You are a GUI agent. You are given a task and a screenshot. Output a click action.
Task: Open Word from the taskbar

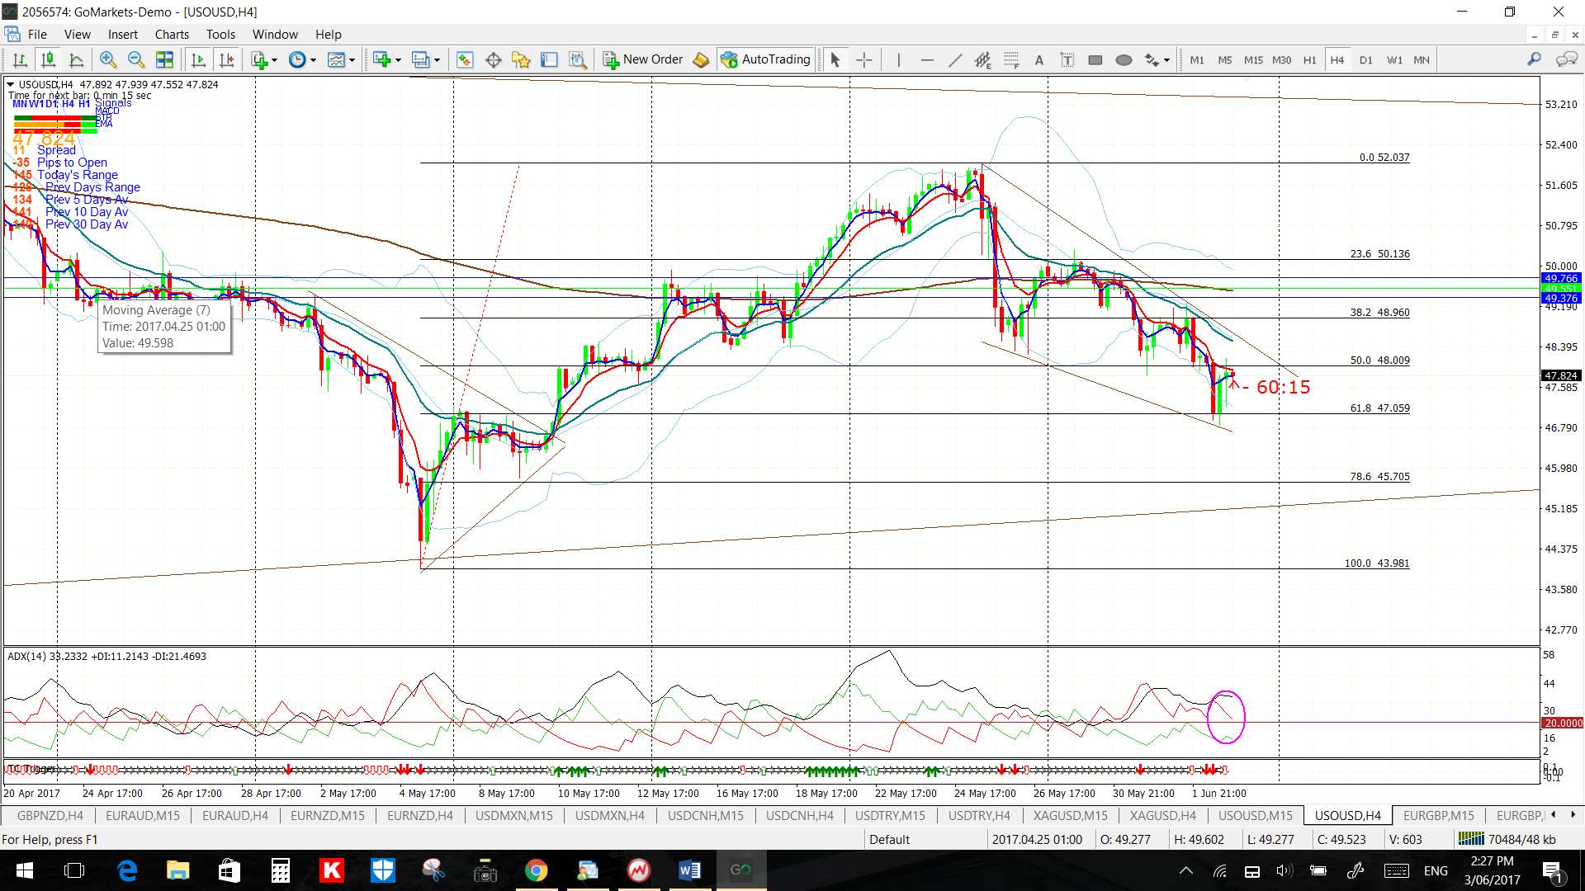689,870
